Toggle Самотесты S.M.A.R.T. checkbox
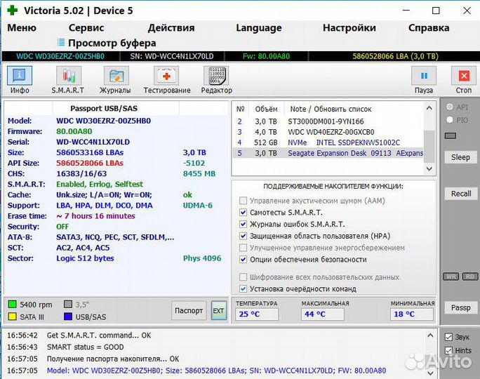The width and height of the screenshot is (480, 379). point(243,213)
